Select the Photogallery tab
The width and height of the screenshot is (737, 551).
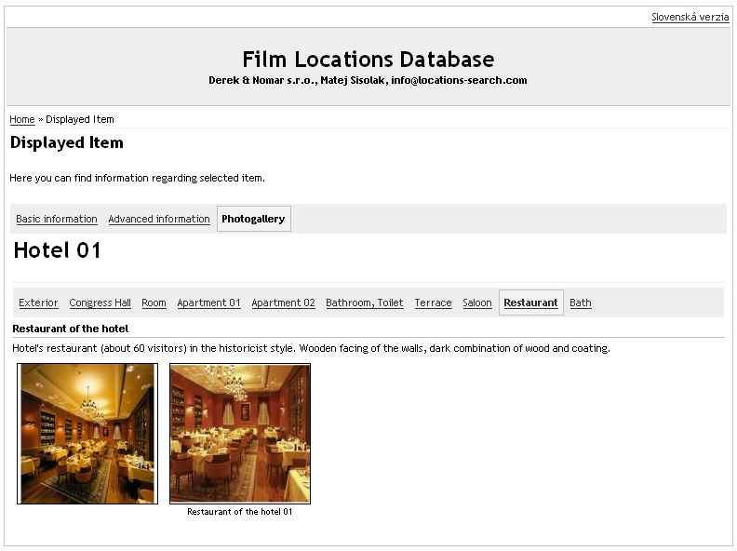click(x=253, y=219)
